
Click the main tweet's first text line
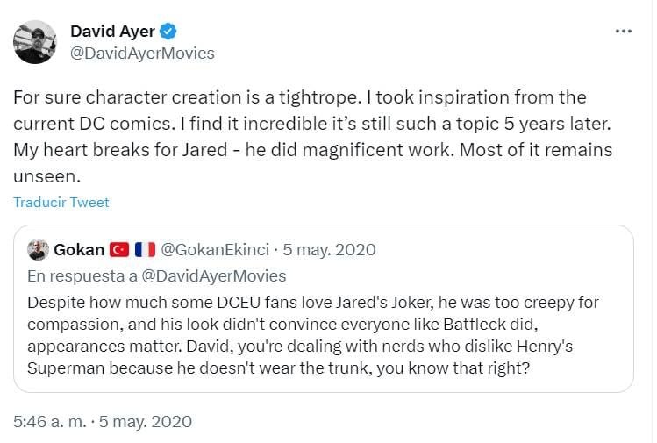[300, 96]
